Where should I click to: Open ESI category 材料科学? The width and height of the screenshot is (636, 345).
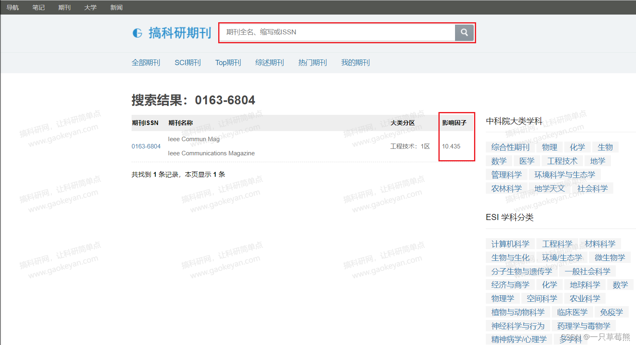[x=600, y=244]
